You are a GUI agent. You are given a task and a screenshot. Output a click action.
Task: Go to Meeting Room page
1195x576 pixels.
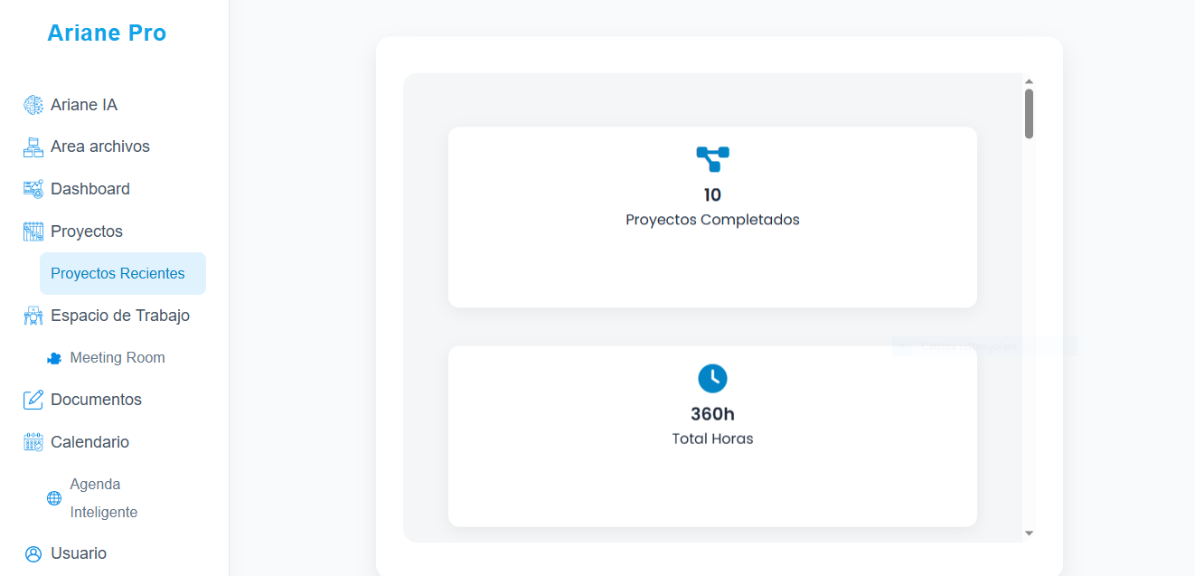click(x=118, y=358)
